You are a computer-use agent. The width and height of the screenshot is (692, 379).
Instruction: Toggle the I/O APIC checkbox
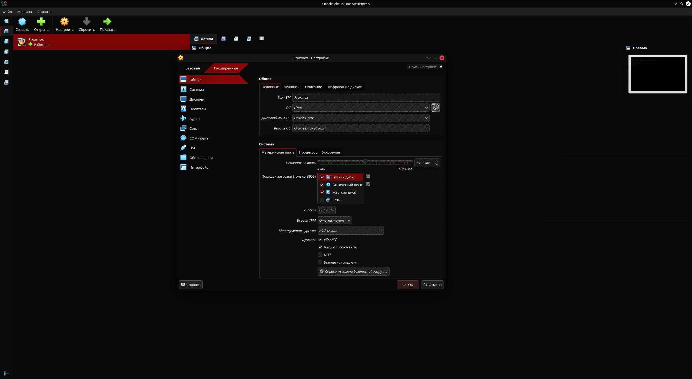(320, 240)
